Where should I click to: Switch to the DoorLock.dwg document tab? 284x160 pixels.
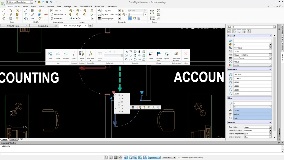(x=43, y=26)
